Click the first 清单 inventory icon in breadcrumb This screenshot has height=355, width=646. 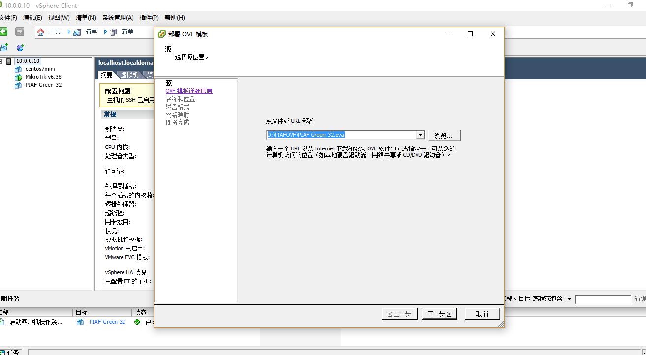click(x=77, y=32)
